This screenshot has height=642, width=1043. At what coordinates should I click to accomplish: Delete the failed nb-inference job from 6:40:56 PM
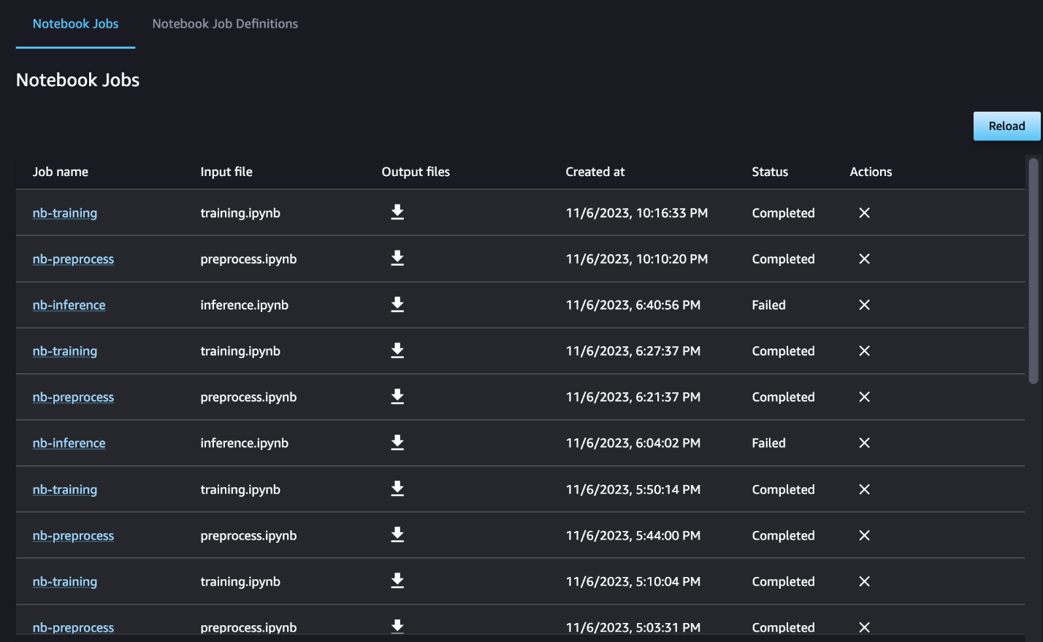pyautogui.click(x=864, y=305)
